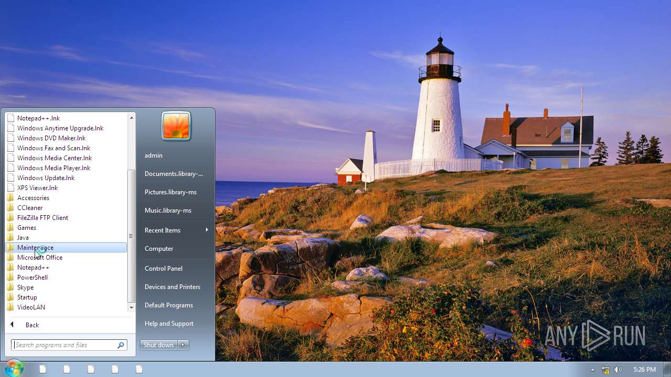
Task: Open FileZilla FTP Client folder icon
Action: pos(10,218)
